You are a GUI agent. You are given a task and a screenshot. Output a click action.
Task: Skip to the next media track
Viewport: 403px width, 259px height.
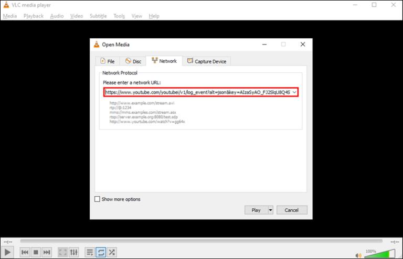point(47,252)
